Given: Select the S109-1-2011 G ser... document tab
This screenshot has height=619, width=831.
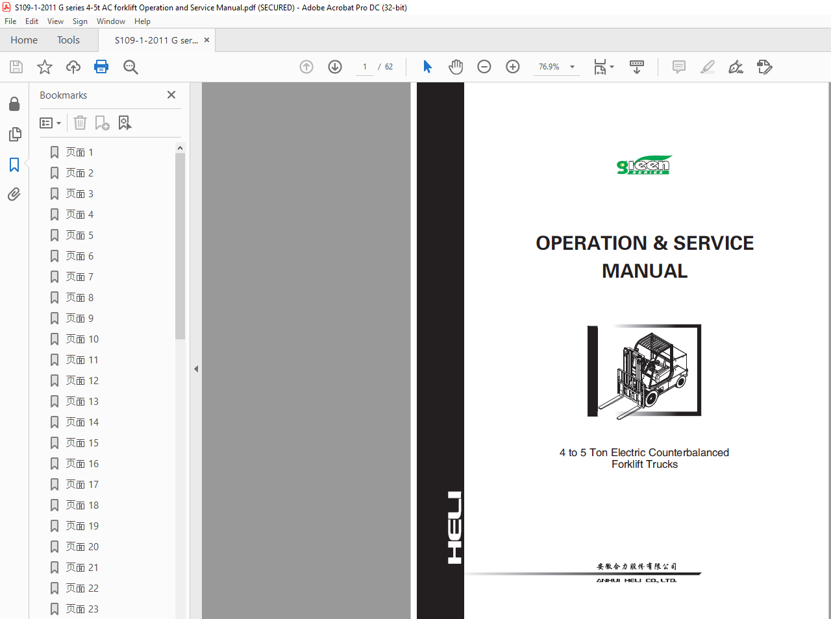Looking at the screenshot, I should (156, 40).
